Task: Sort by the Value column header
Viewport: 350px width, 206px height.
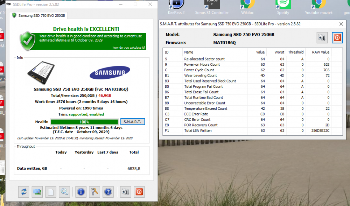Action: coord(257,52)
